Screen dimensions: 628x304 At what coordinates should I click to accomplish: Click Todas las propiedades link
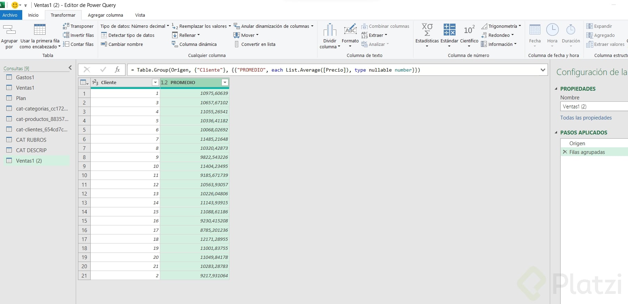tap(586, 118)
